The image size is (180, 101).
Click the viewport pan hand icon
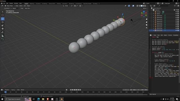147,22
